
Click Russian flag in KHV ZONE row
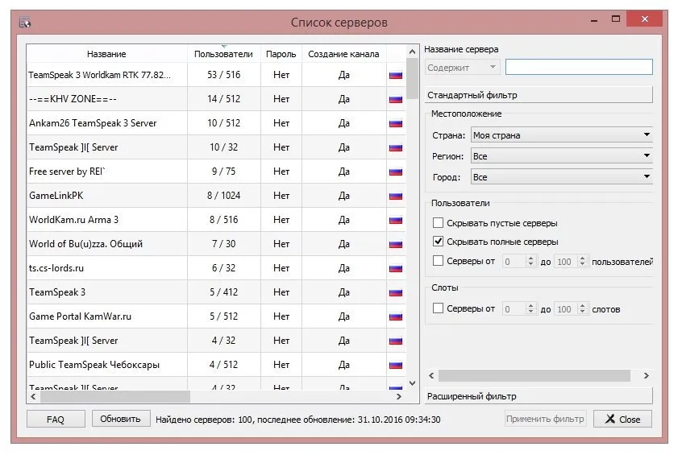click(395, 99)
